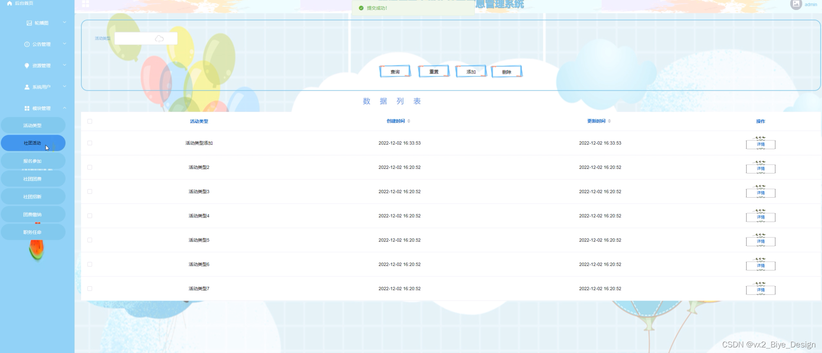Click the 资源管理 bulb icon

click(27, 65)
